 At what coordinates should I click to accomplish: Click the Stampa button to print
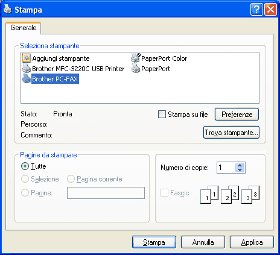[x=154, y=242]
